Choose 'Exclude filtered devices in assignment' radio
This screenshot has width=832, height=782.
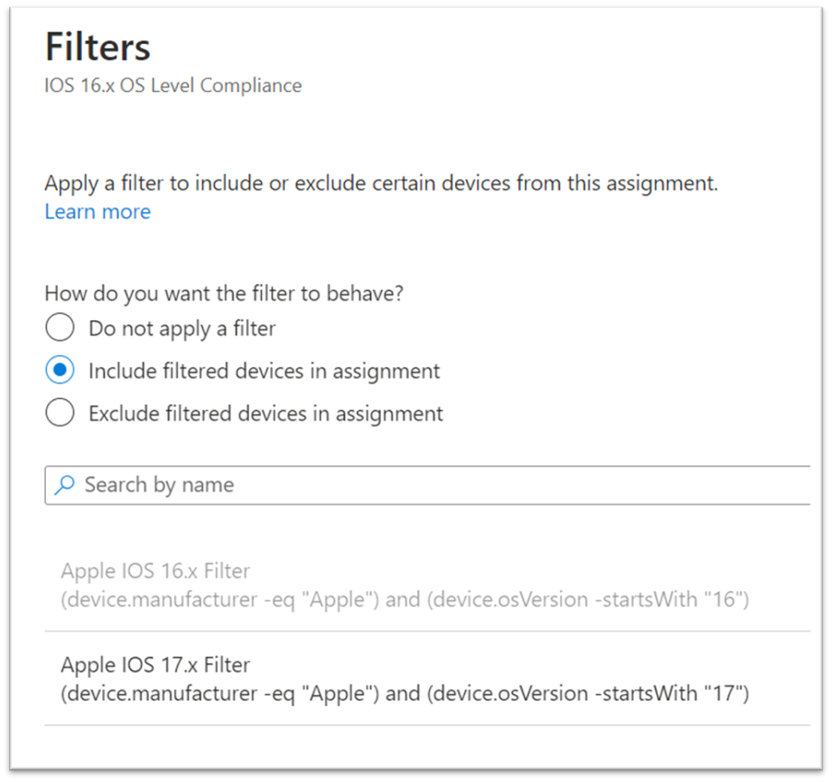click(60, 413)
